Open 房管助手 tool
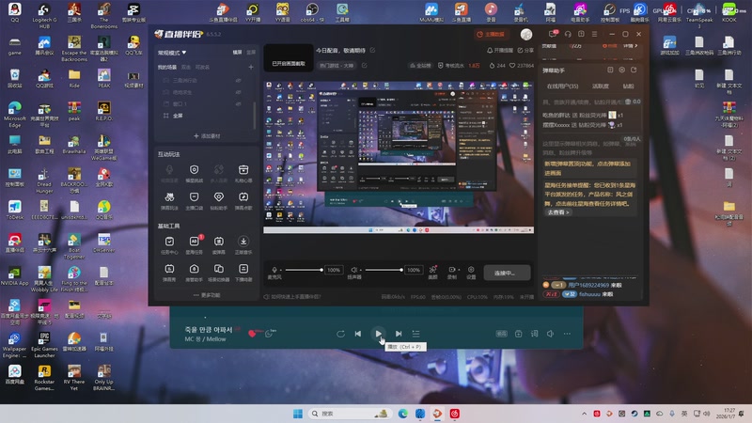This screenshot has height=423, width=752. pos(195,272)
